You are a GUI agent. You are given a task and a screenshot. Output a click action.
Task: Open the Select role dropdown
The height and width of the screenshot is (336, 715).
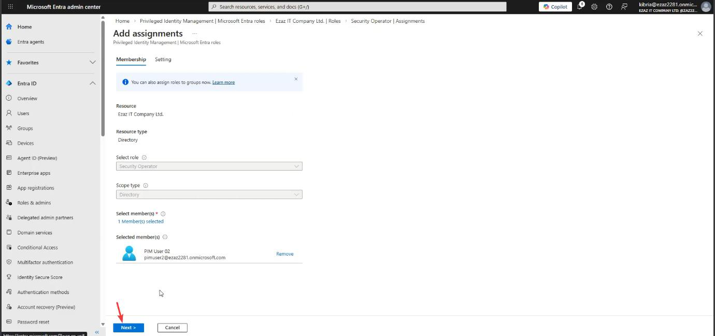point(209,166)
